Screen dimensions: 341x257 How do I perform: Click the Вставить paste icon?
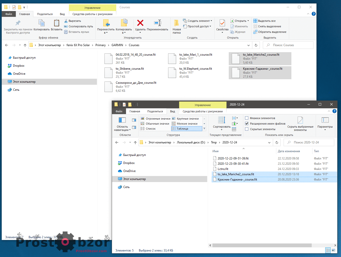[x=57, y=23]
